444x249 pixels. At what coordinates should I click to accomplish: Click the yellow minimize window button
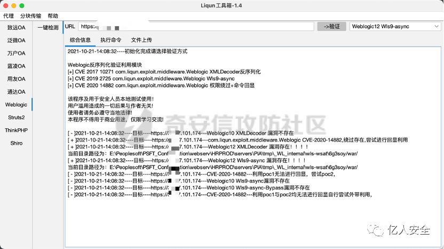[13, 6]
